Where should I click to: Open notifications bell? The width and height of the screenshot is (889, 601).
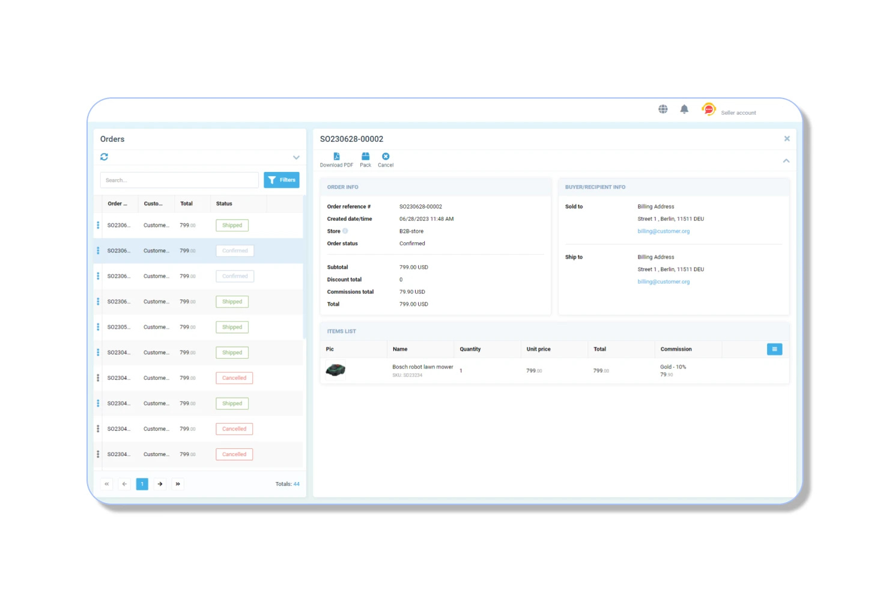click(x=684, y=109)
